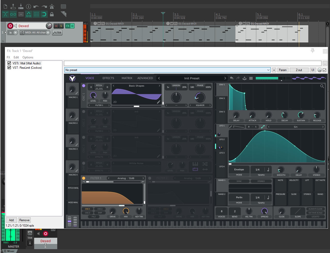The width and height of the screenshot is (330, 253).
Task: Click the save preset icon in Vital
Action: [x=244, y=78]
